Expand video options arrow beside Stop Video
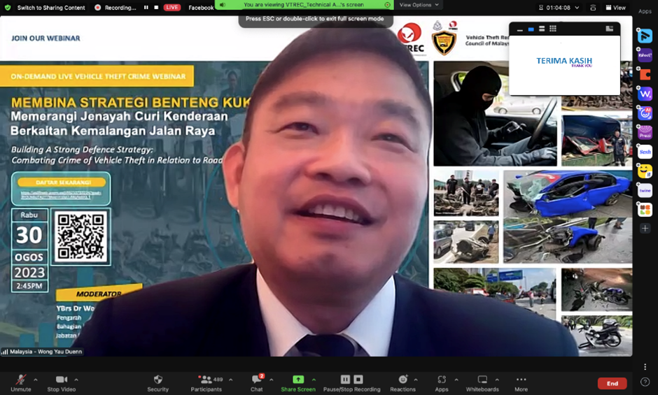Image resolution: width=658 pixels, height=395 pixels. click(x=76, y=380)
